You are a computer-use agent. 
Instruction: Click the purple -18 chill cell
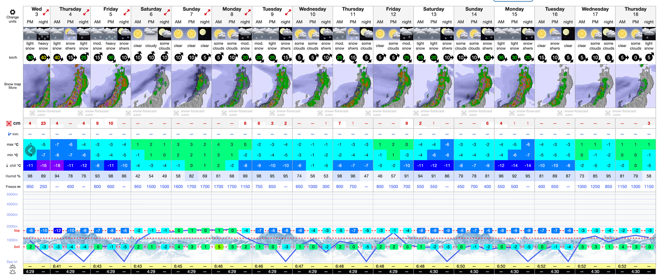57,166
